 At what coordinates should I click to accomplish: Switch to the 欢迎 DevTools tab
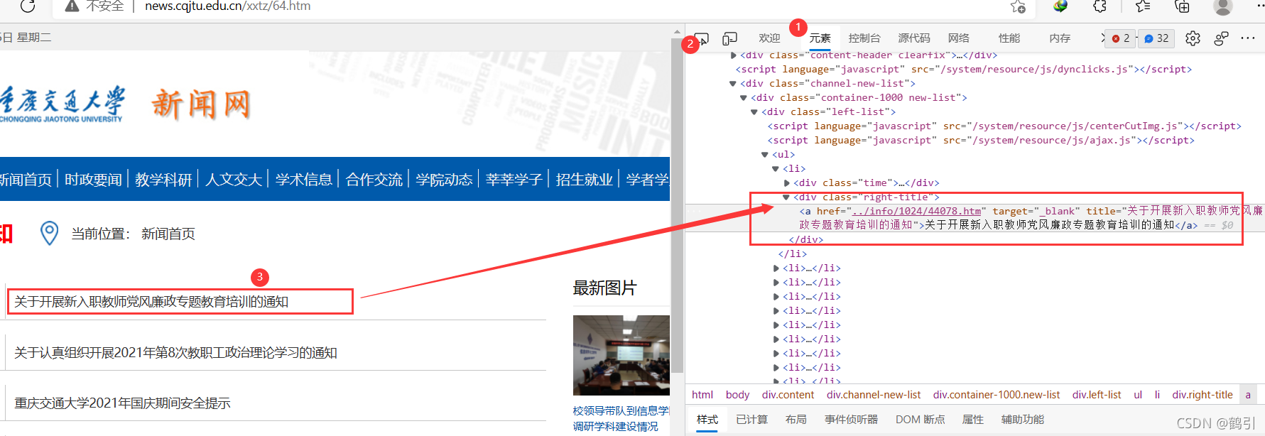tap(769, 38)
